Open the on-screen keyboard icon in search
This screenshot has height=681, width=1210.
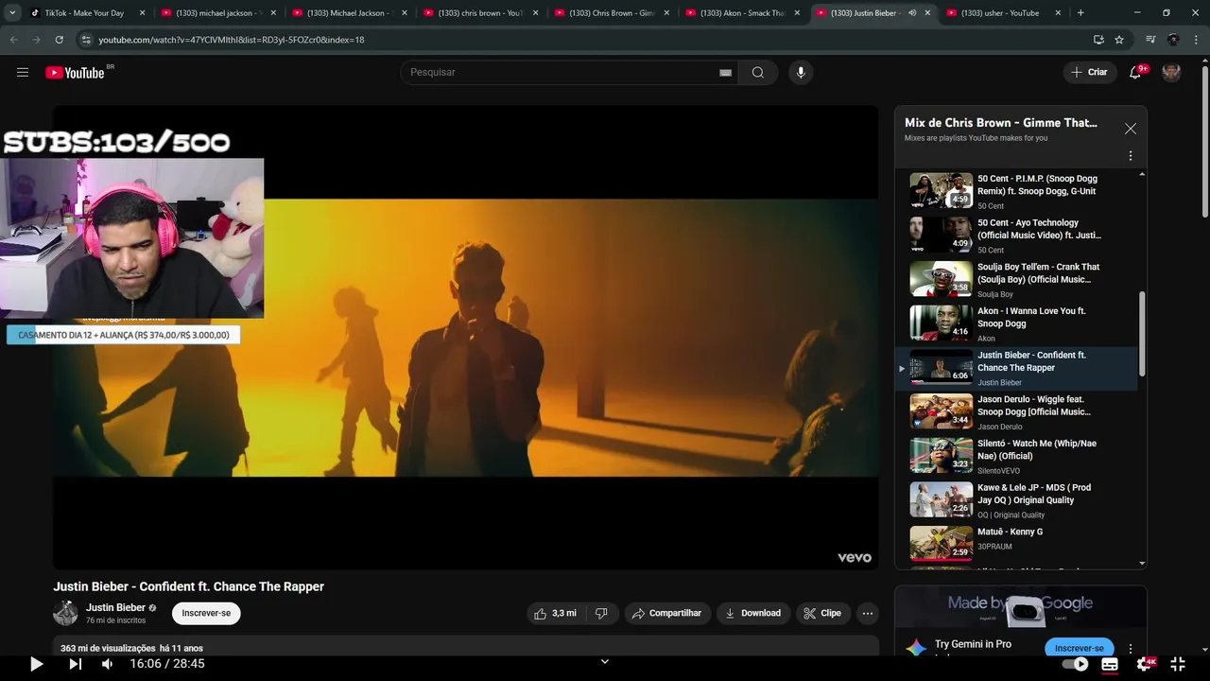point(725,73)
